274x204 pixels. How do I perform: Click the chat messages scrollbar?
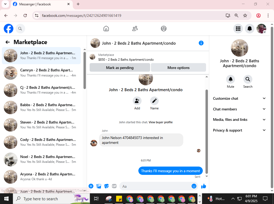(207, 132)
